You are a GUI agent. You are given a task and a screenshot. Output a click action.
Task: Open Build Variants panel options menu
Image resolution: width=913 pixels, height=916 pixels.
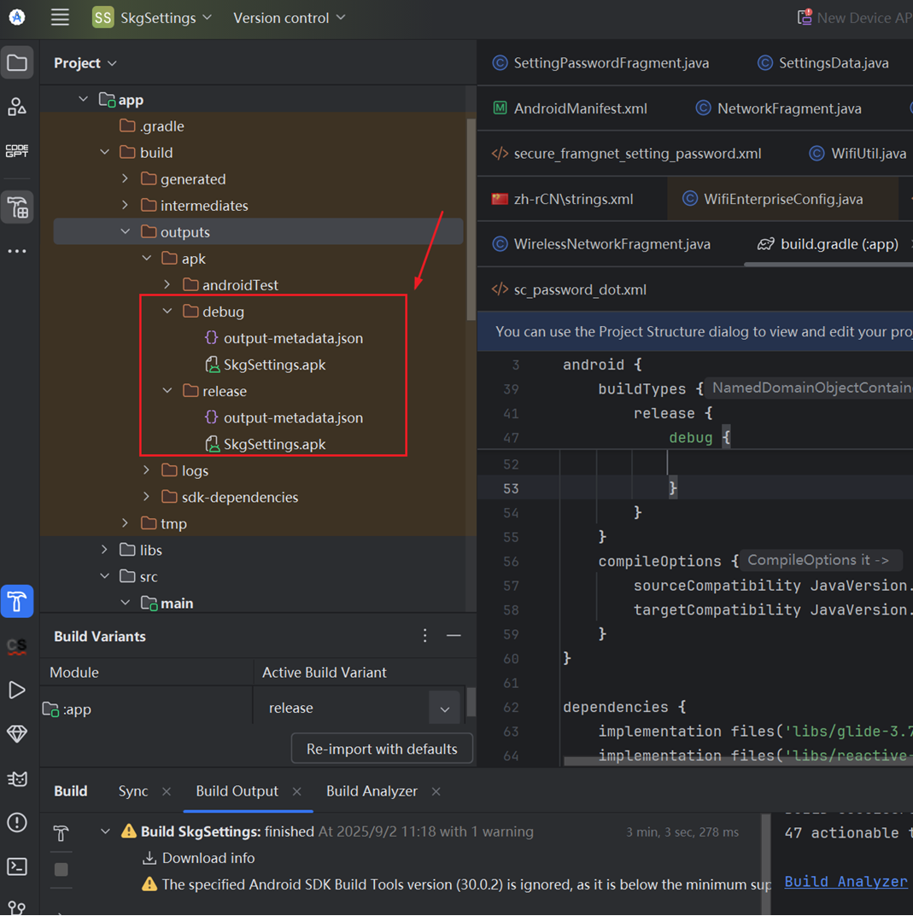(x=425, y=636)
